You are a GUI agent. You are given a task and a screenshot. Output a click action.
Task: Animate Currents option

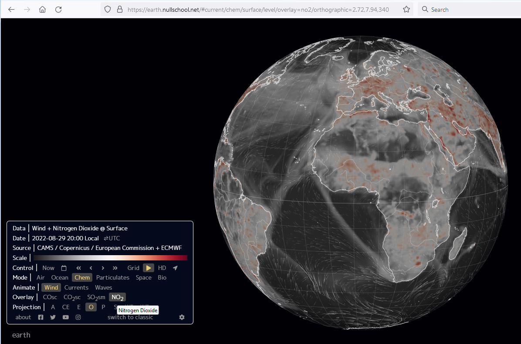[76, 287]
